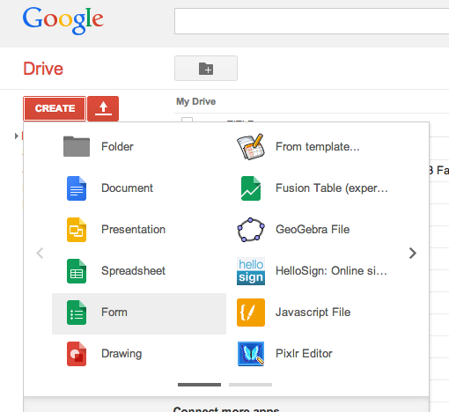449x412 pixels.
Task: Click the blue Document icon
Action: coord(77,188)
